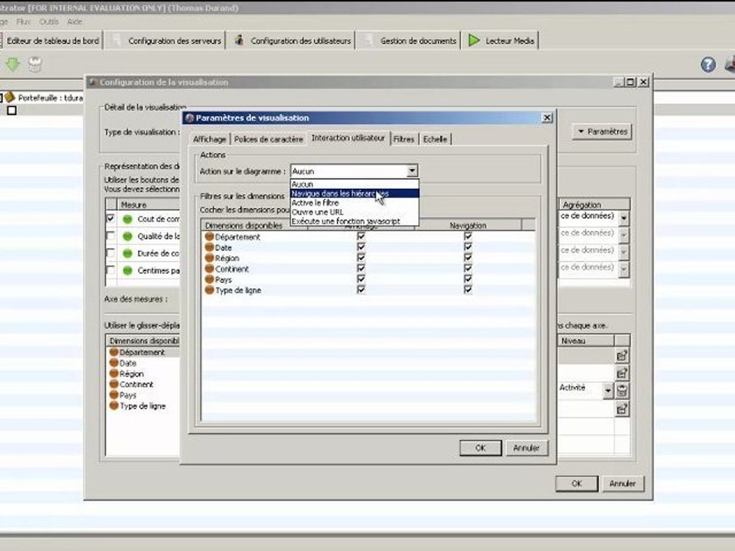Click the Département dimension icon in dialog
The width and height of the screenshot is (735, 551).
(x=209, y=236)
